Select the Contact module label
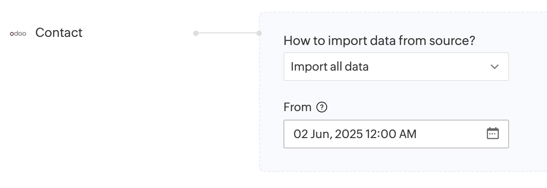Image resolution: width=547 pixels, height=188 pixels. click(59, 33)
